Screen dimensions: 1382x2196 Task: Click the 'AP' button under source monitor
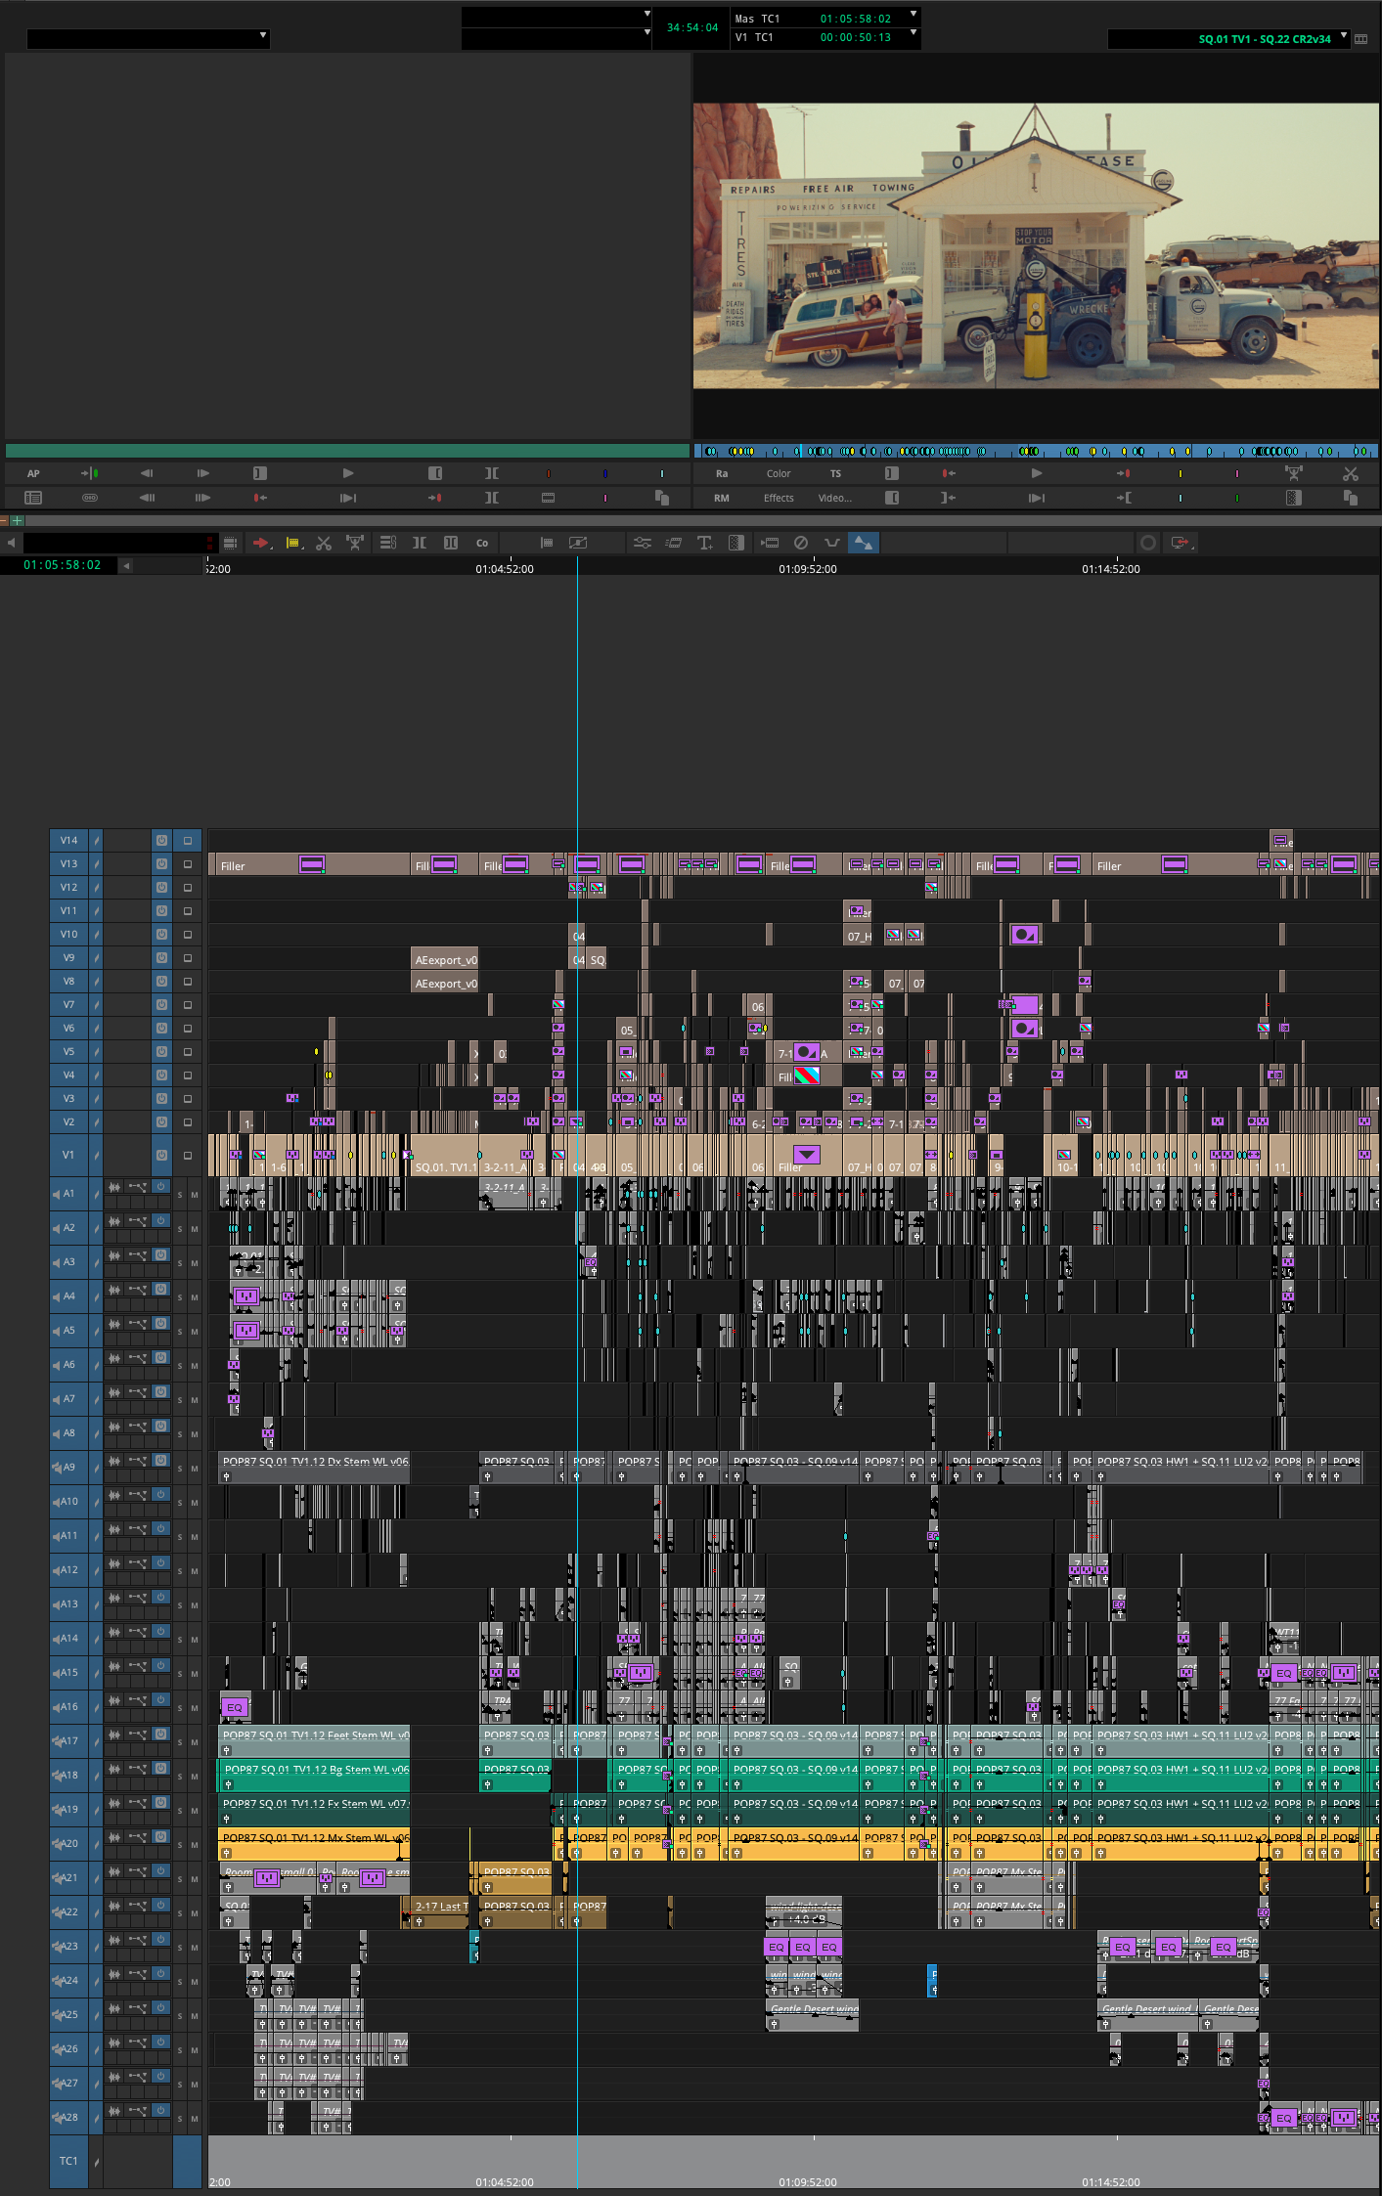pos(33,473)
